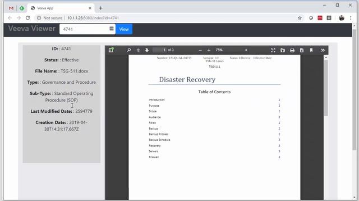Go forward in browser history

pyautogui.click(x=19, y=18)
